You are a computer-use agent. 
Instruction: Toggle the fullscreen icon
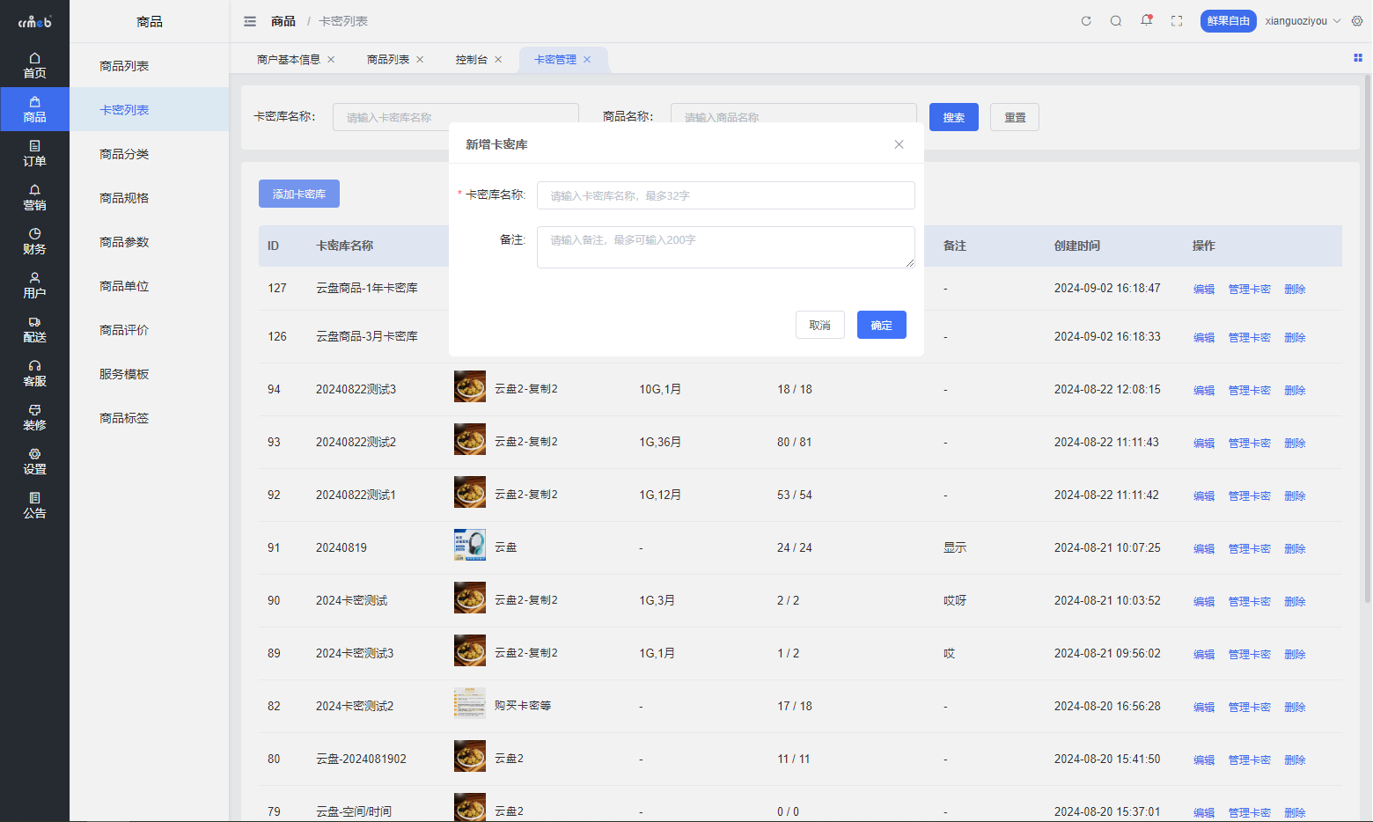pos(1177,21)
